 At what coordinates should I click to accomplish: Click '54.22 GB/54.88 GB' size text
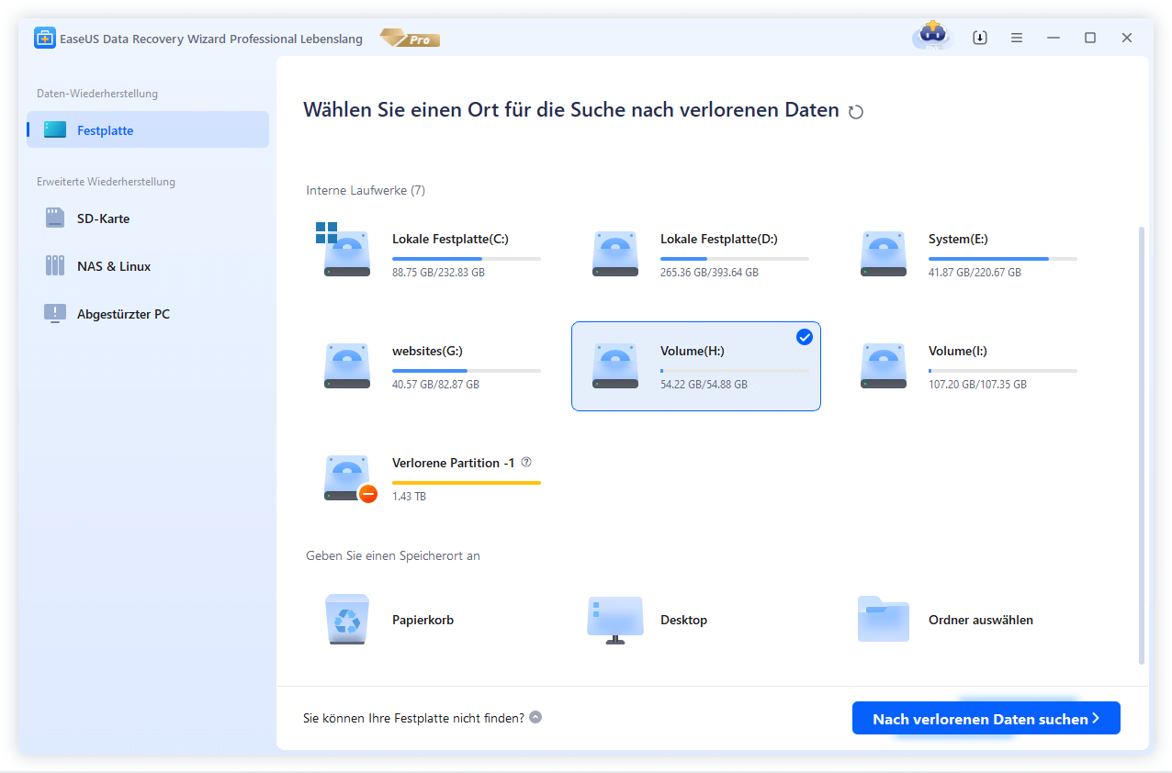coord(704,385)
